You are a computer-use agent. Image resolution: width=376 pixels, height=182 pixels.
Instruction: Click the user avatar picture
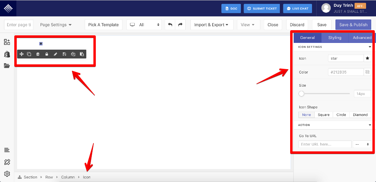(326, 8)
